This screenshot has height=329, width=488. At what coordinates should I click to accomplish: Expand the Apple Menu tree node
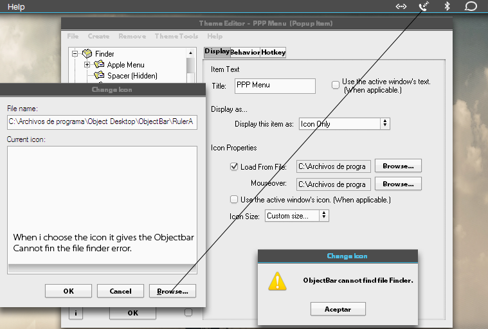click(x=87, y=65)
